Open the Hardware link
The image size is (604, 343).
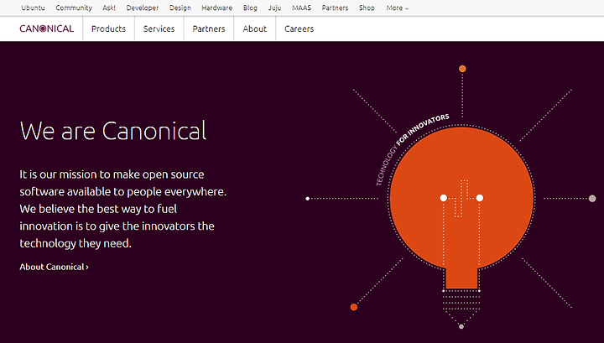click(217, 8)
